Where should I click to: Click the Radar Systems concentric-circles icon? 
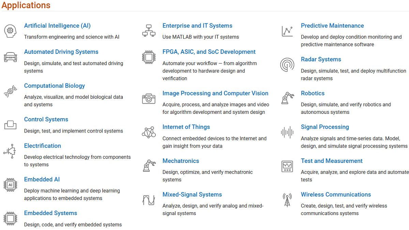pos(287,65)
